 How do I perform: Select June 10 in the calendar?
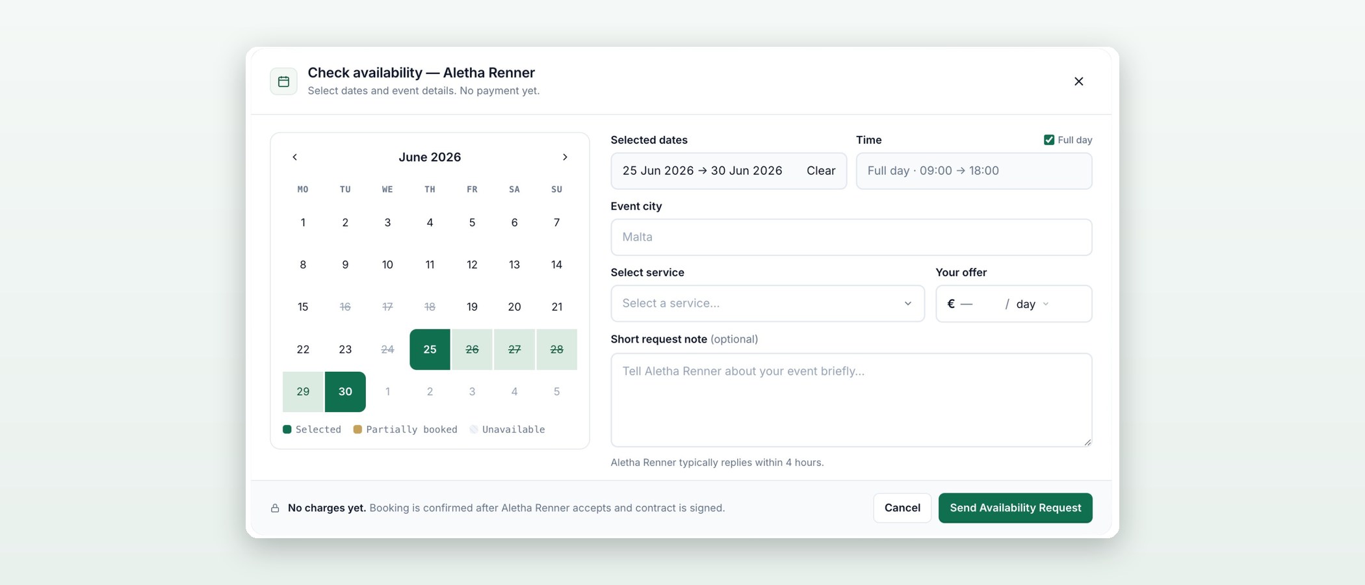(387, 265)
